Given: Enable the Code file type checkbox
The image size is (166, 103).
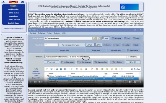Looking at the screenshot, I should pos(136,45).
